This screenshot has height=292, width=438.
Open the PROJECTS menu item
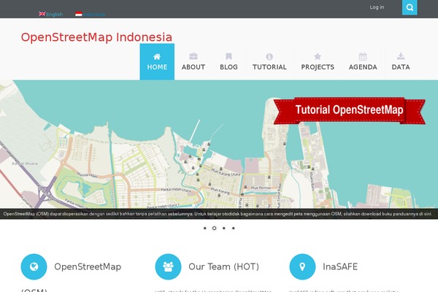(x=318, y=62)
